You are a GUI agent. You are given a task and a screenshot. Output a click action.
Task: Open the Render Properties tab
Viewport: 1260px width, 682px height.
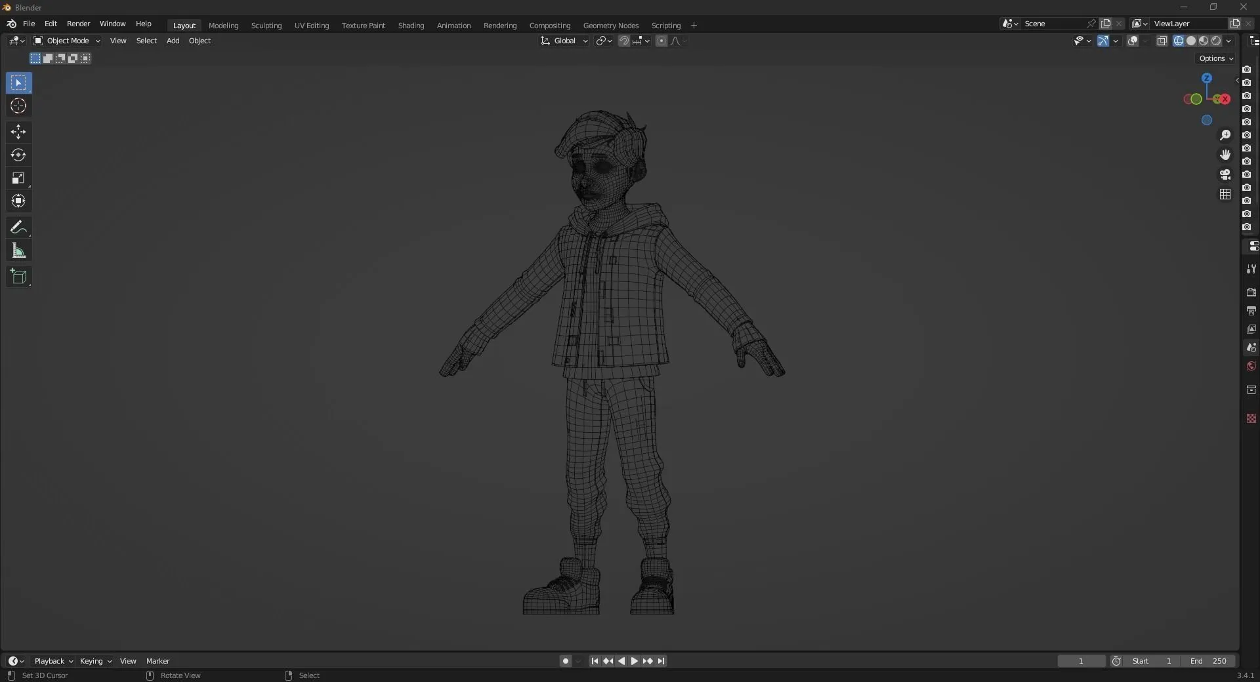pyautogui.click(x=1252, y=292)
